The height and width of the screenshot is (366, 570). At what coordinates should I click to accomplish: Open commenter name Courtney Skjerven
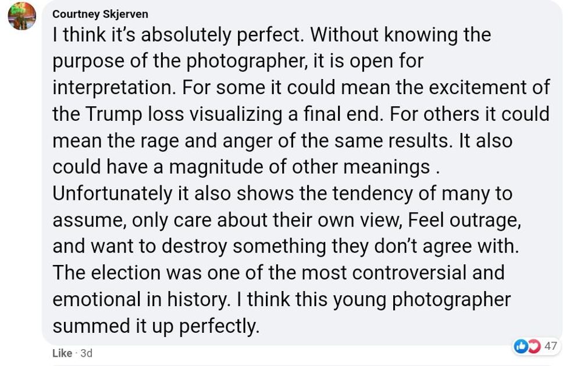click(100, 14)
